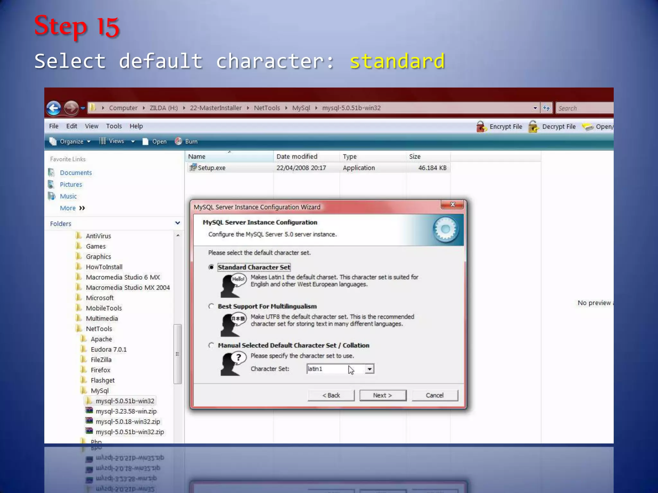Collapse the Folders pane chevron

coord(177,223)
